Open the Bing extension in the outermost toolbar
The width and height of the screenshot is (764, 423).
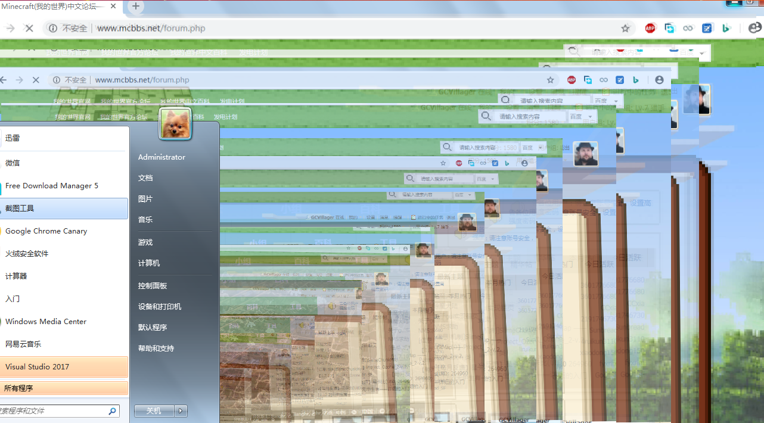(726, 28)
